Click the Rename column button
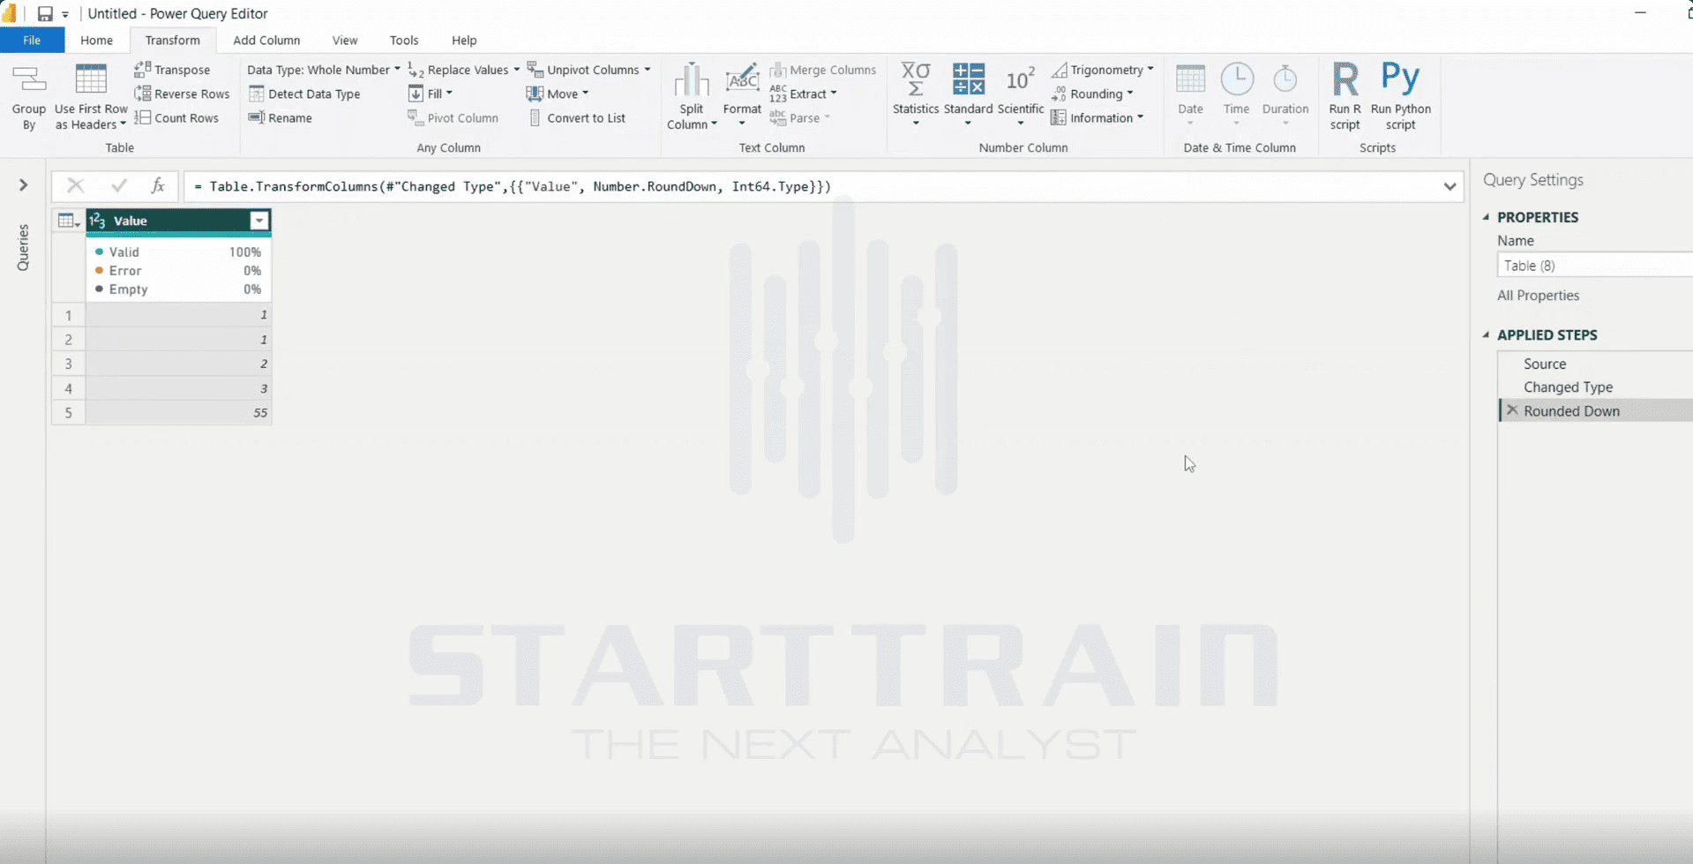1693x864 pixels. point(281,117)
